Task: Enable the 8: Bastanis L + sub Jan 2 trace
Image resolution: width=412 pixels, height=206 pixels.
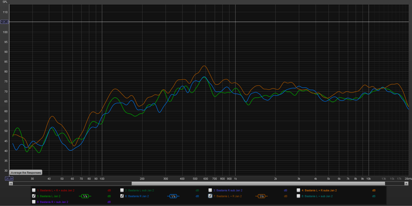Action: [298, 196]
